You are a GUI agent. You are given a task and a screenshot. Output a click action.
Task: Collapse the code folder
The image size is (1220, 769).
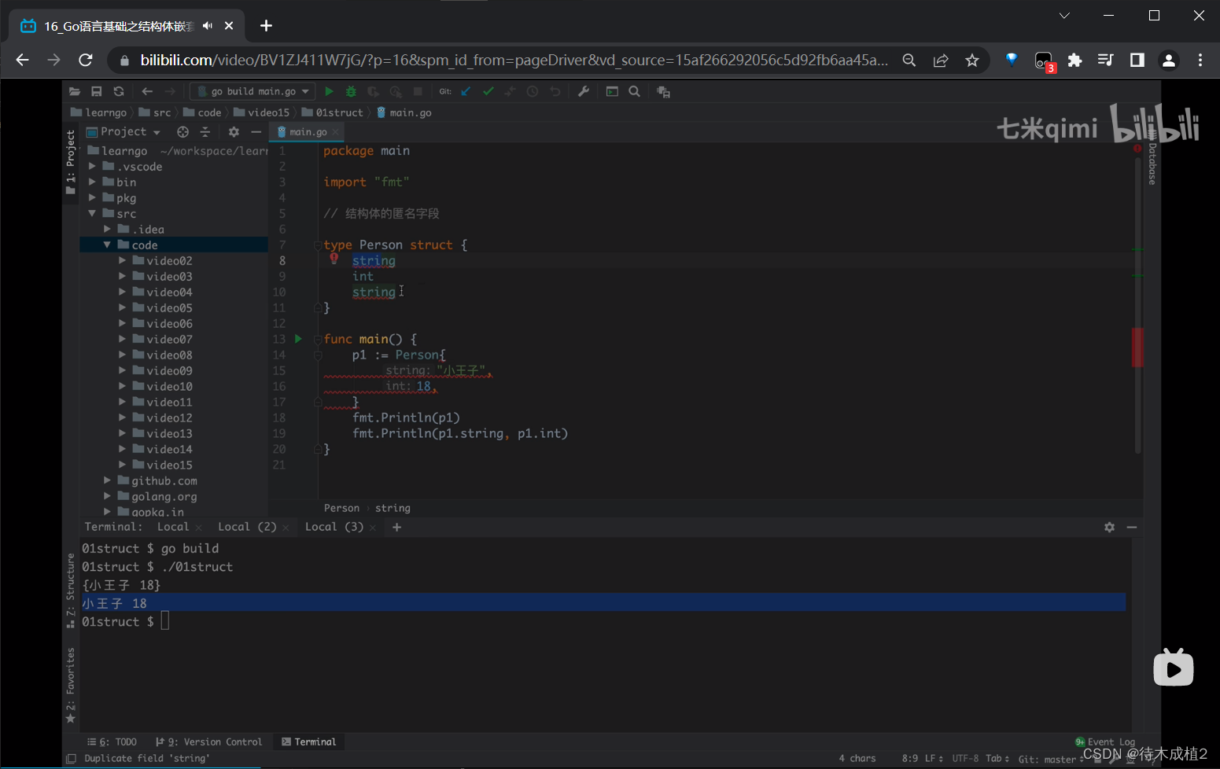pyautogui.click(x=107, y=245)
